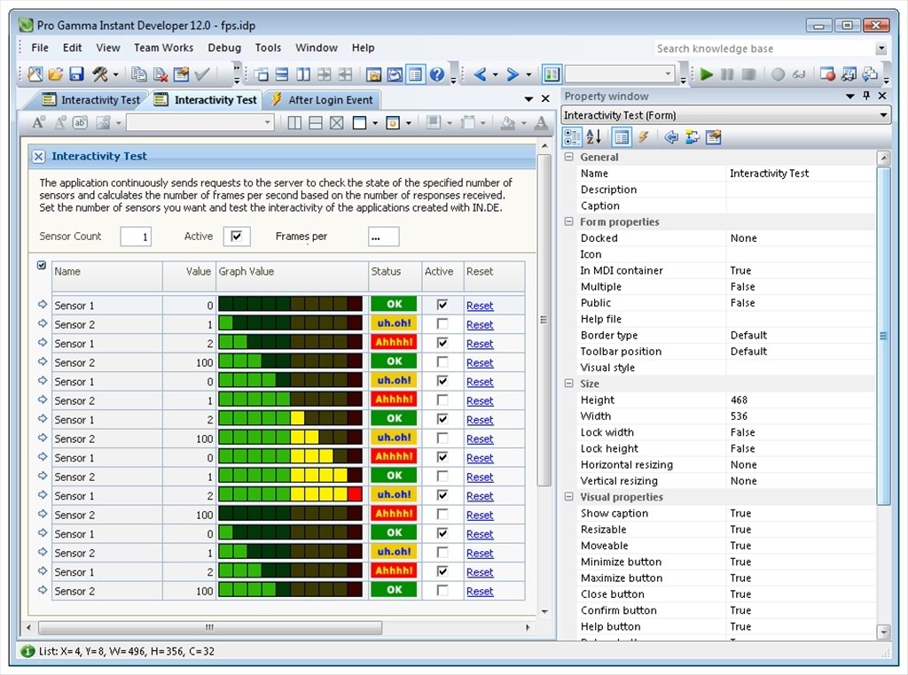
Task: Create a new project from the toolbar
Action: pos(35,74)
